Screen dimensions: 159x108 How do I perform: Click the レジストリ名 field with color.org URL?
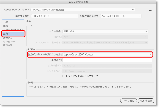pos(107,71)
